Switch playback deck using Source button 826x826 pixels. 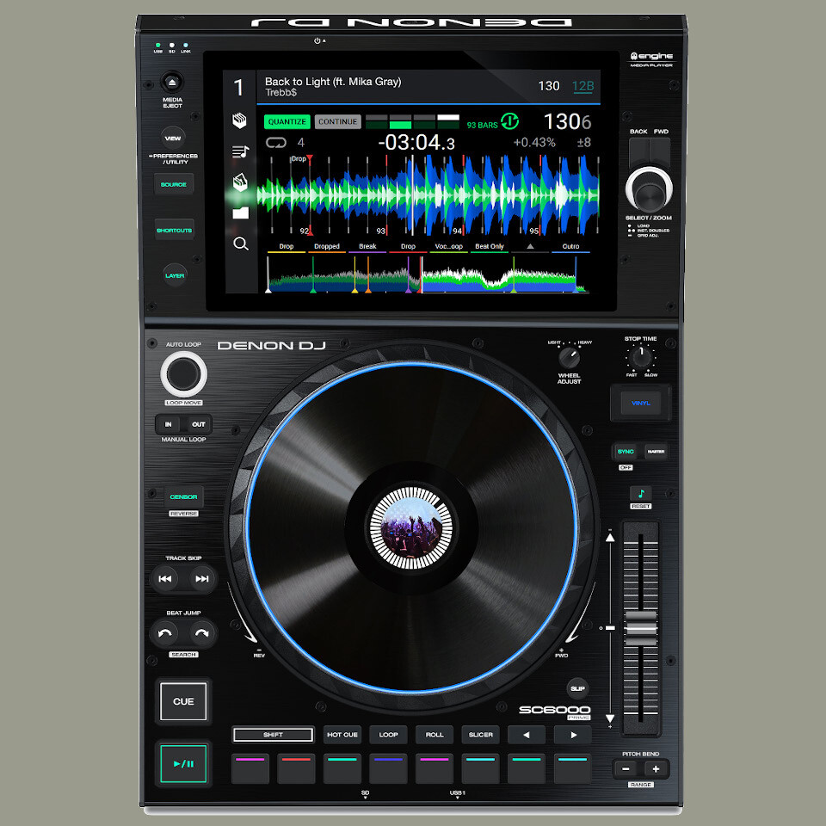tap(173, 183)
